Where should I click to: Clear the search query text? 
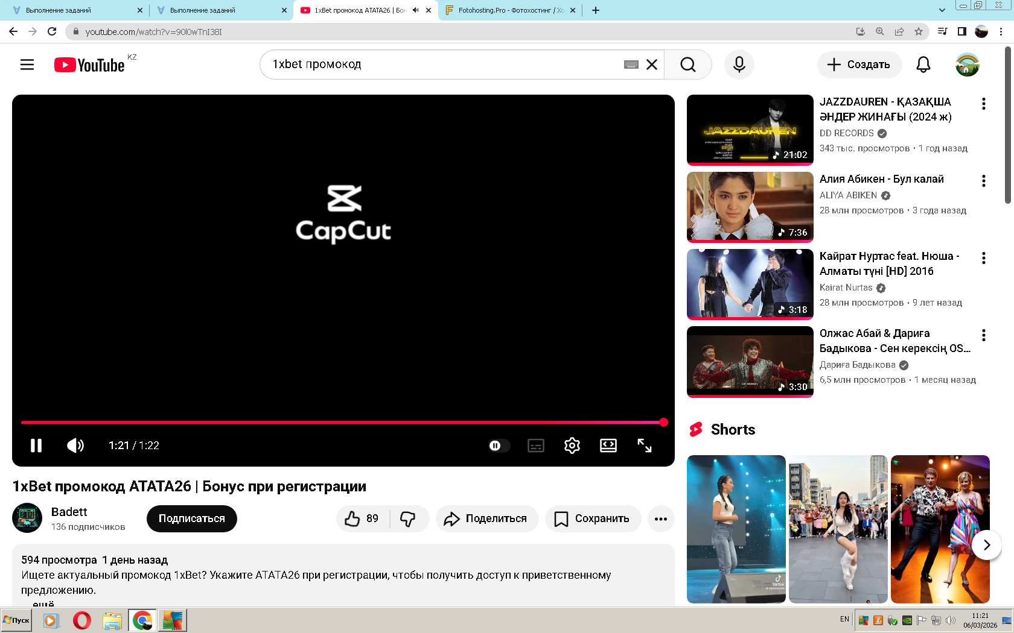(652, 65)
